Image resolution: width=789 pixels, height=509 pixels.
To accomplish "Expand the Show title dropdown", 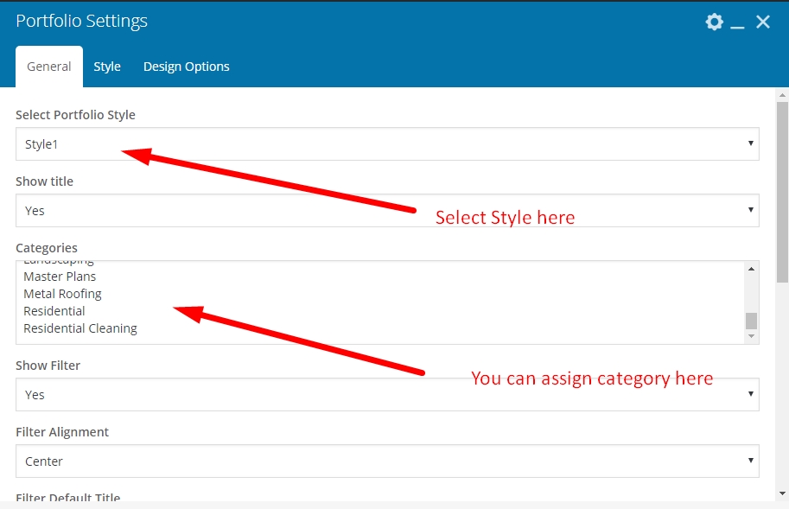I will [x=387, y=211].
